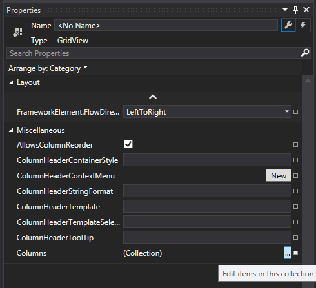
Task: Switch to event handlers lightning icon
Action: click(303, 25)
